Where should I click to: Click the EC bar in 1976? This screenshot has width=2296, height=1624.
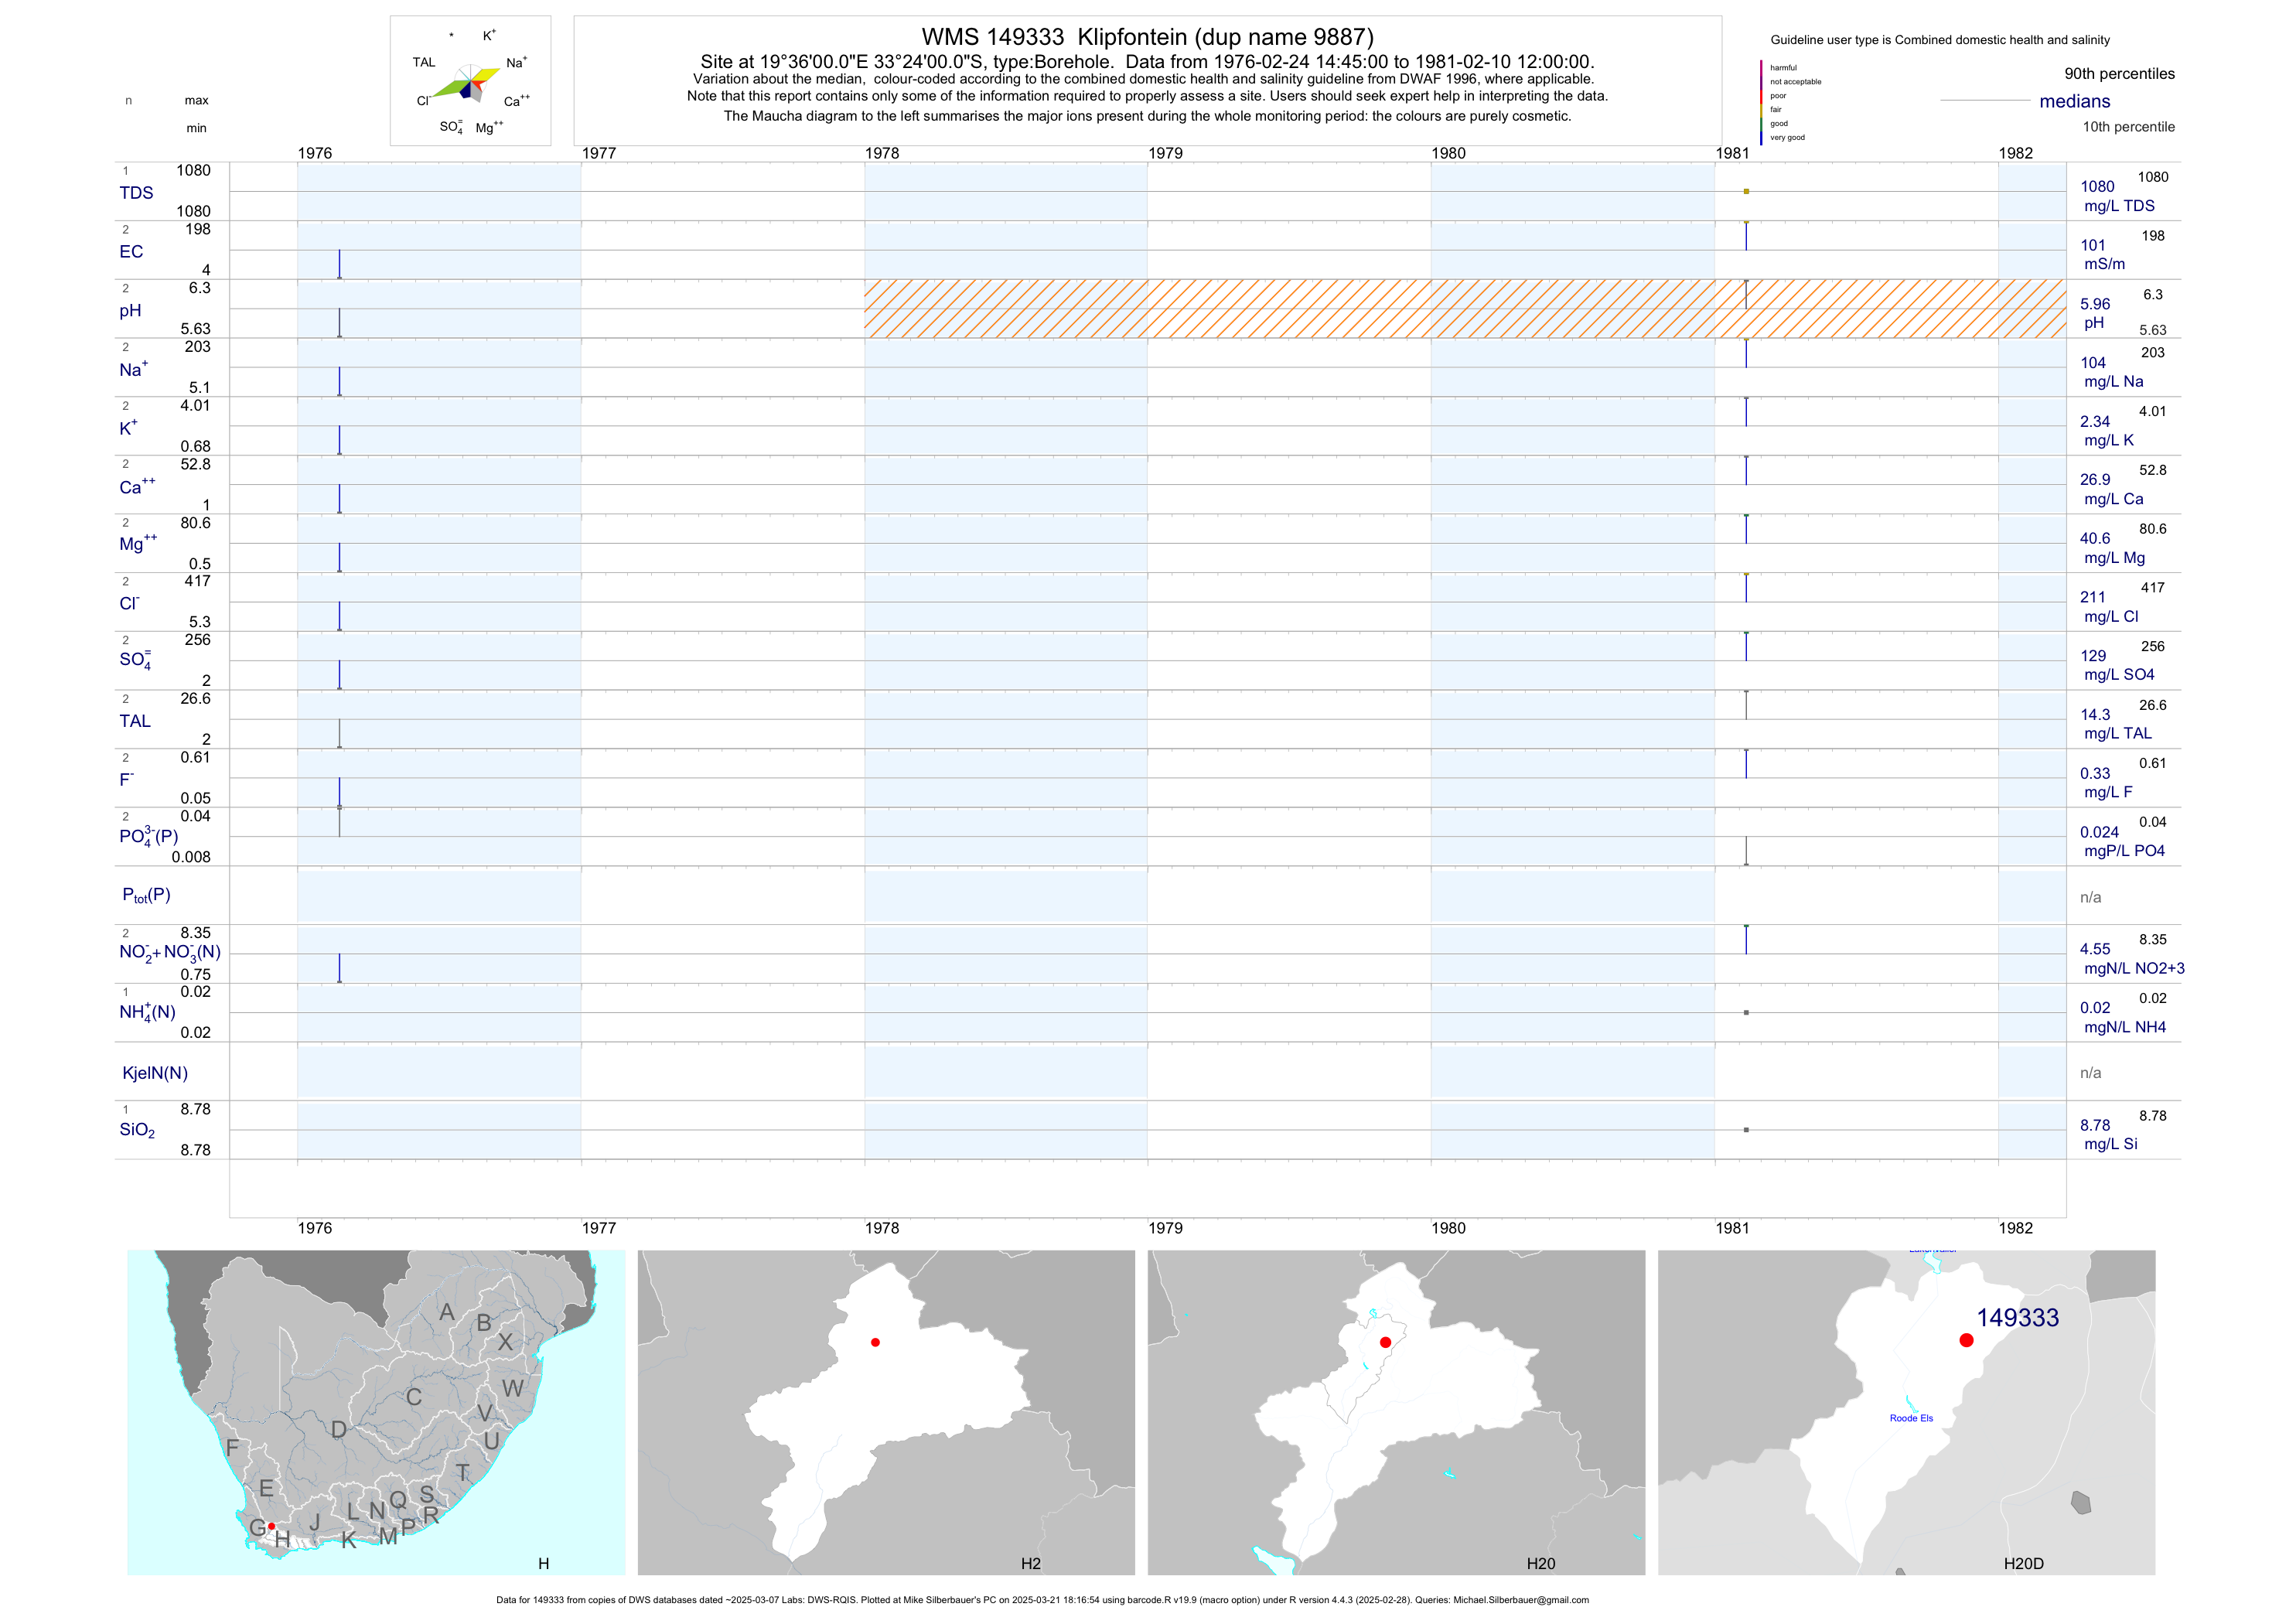pos(339,264)
